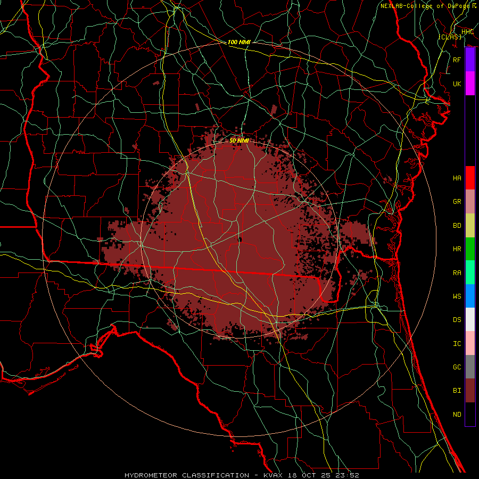Screen dimensions: 479x479
Task: Click the NEXLAB-College of DuPage credit text
Action: click(425, 6)
